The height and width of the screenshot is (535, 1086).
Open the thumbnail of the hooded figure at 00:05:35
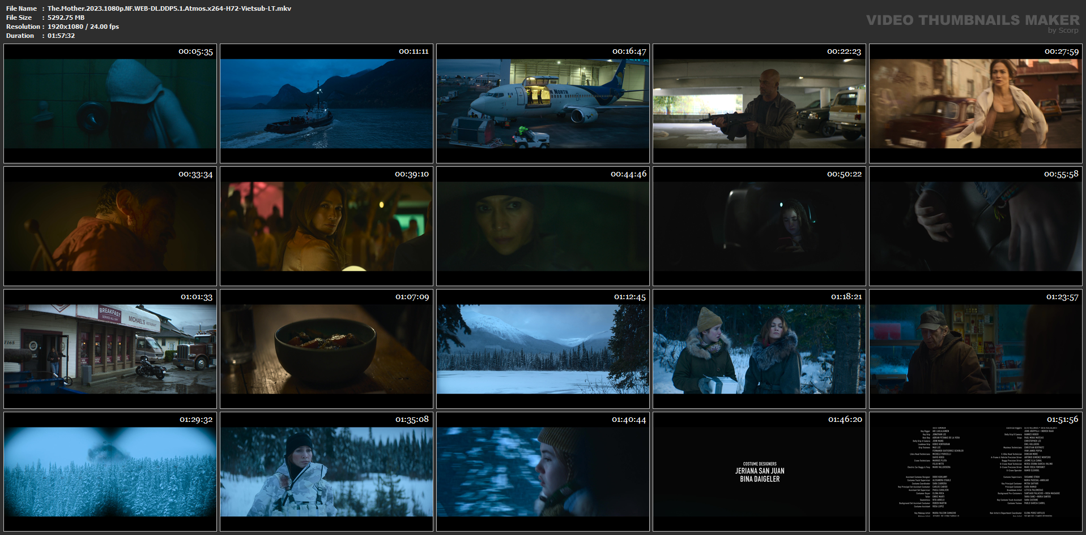coord(110,103)
